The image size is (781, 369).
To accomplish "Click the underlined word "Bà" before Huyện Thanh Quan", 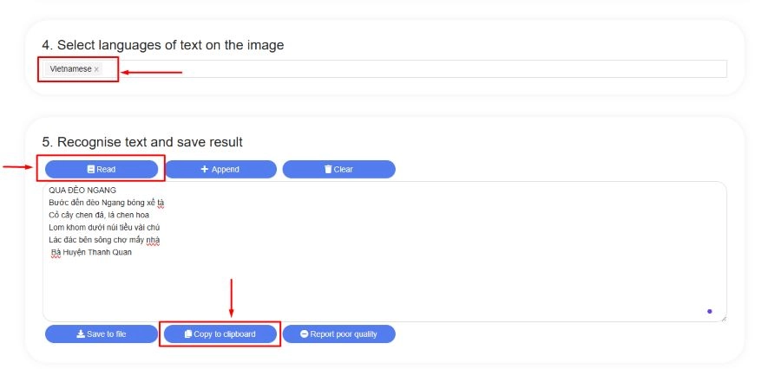I will point(56,252).
